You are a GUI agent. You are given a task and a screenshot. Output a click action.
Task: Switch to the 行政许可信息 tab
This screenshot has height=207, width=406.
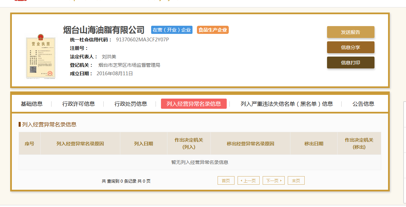(x=79, y=104)
